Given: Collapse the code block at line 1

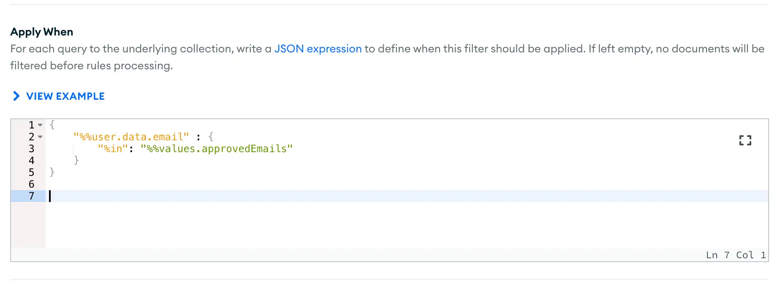Looking at the screenshot, I should (x=40, y=125).
